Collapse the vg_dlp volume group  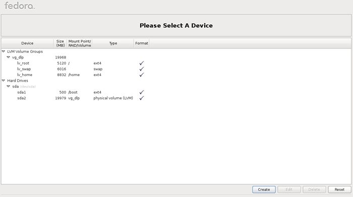point(9,57)
